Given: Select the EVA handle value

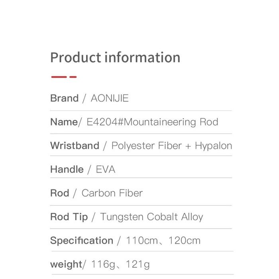Looking at the screenshot, I should pyautogui.click(x=106, y=169).
